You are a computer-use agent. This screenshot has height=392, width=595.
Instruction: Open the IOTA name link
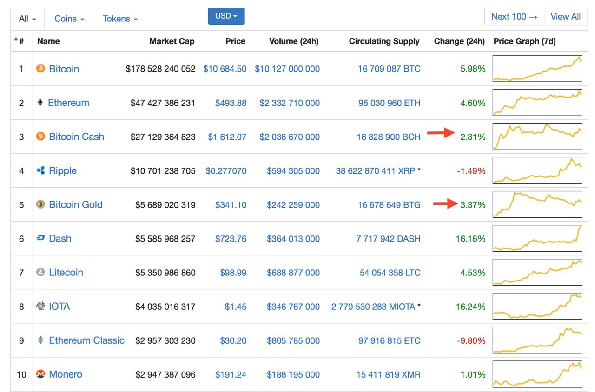coord(59,306)
